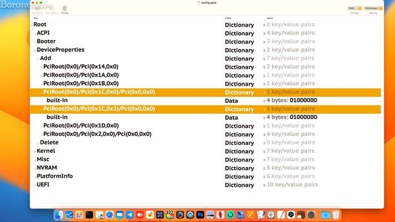Click '4 bytes: 01000000' value under Pci(0x1C,0x0)
Viewport: 395px width, 222px height.
point(292,100)
